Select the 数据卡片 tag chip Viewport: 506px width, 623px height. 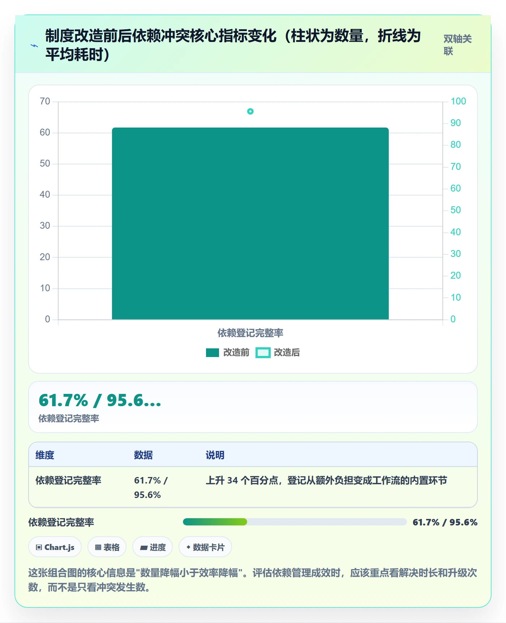205,547
